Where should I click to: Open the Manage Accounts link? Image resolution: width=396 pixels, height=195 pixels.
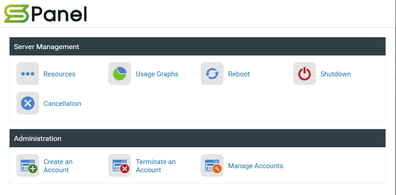pyautogui.click(x=256, y=166)
